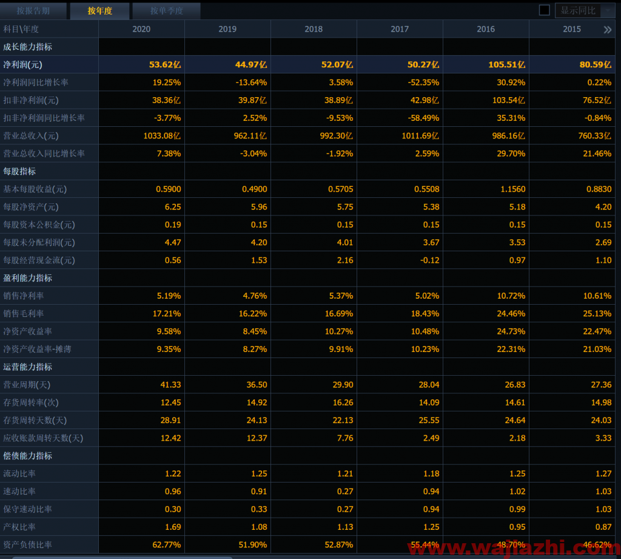The image size is (621, 559).
Task: Click the 资产负债比率 row label
Action: (28, 545)
